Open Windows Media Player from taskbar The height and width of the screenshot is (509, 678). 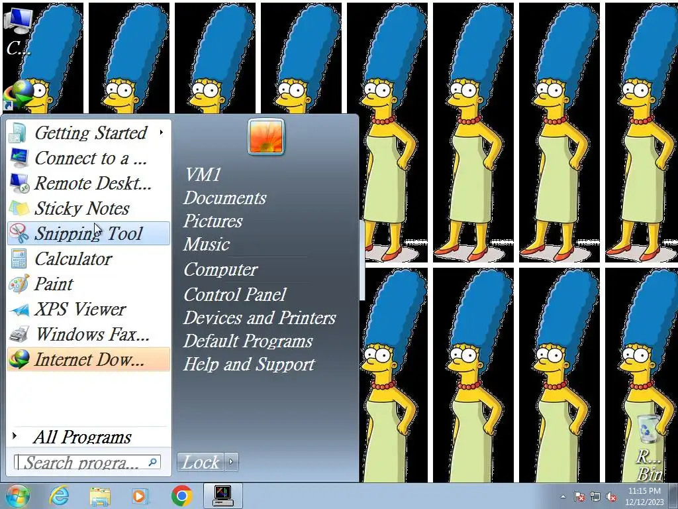pyautogui.click(x=139, y=496)
